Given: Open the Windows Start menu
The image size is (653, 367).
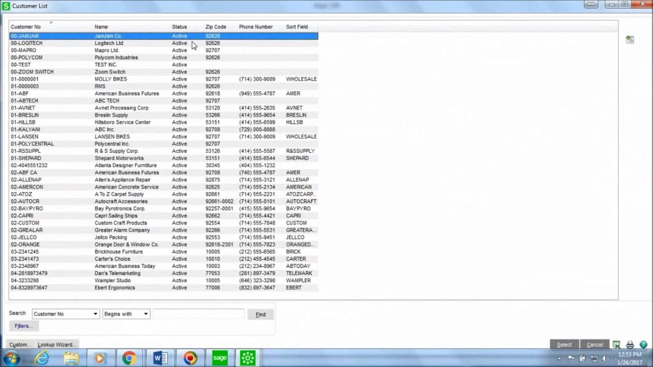Looking at the screenshot, I should (x=11, y=358).
